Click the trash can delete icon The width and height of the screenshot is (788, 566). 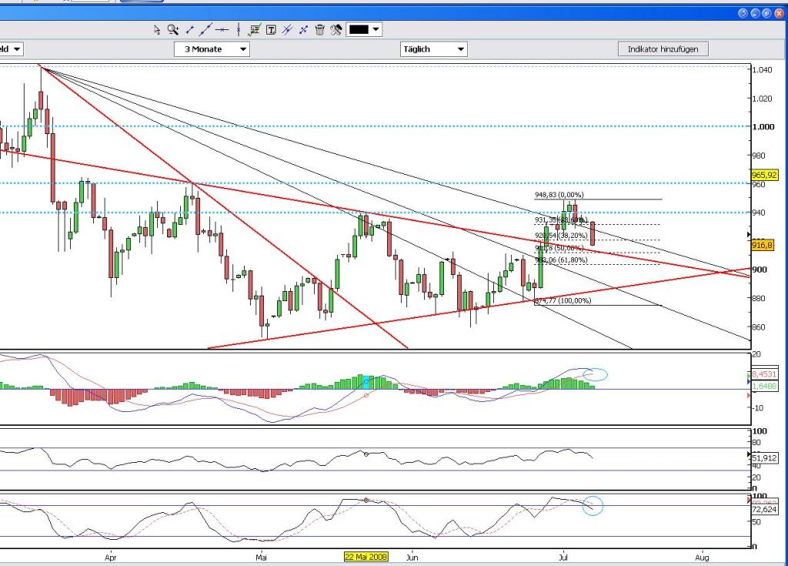tap(319, 30)
